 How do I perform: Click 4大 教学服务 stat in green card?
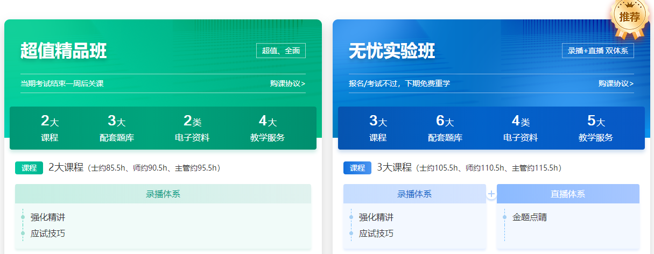pos(268,129)
